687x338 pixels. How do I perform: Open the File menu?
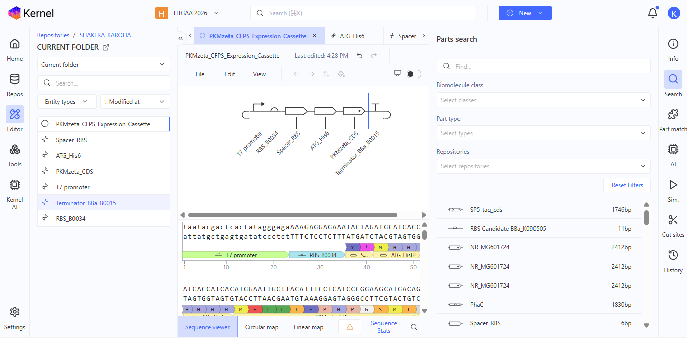click(x=200, y=74)
